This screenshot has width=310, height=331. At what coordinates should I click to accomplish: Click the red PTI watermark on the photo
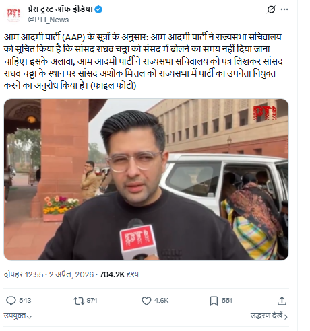pyautogui.click(x=265, y=113)
